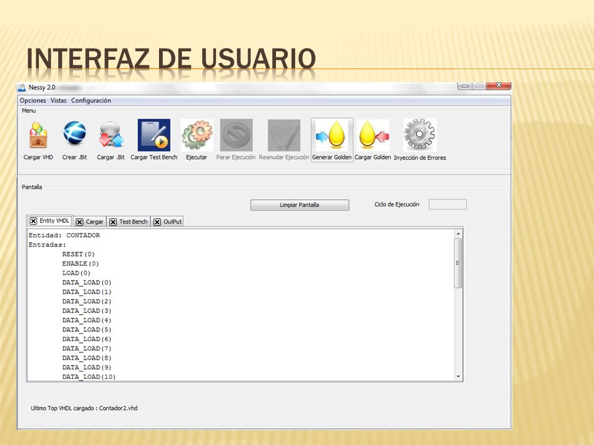Click Generar Golden drop icon
594x445 pixels.
point(332,135)
